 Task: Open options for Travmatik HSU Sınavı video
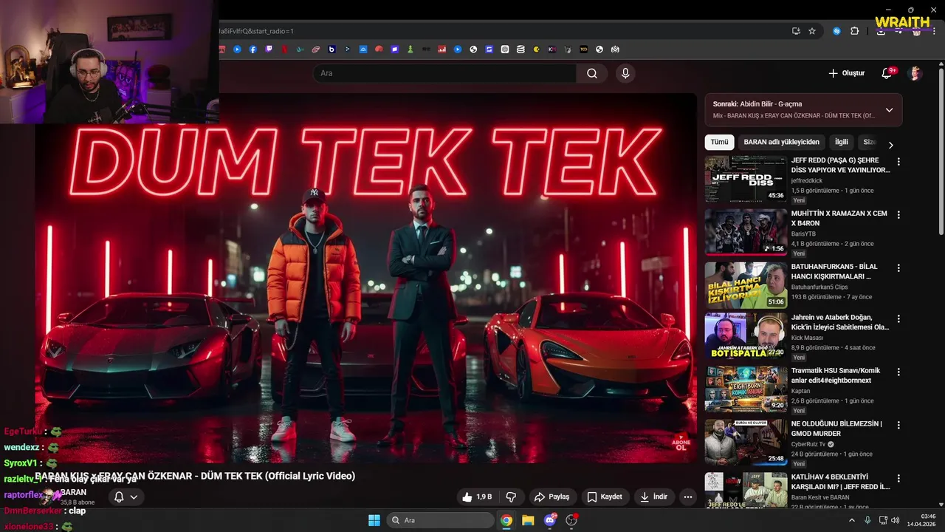pos(898,372)
